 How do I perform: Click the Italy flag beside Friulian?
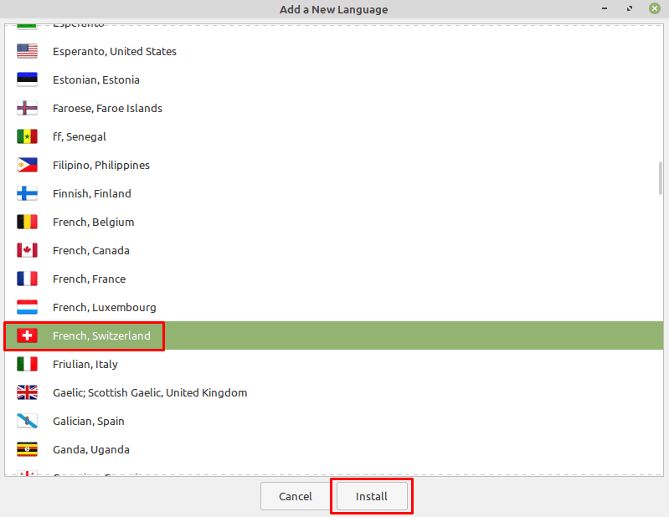[x=27, y=364]
